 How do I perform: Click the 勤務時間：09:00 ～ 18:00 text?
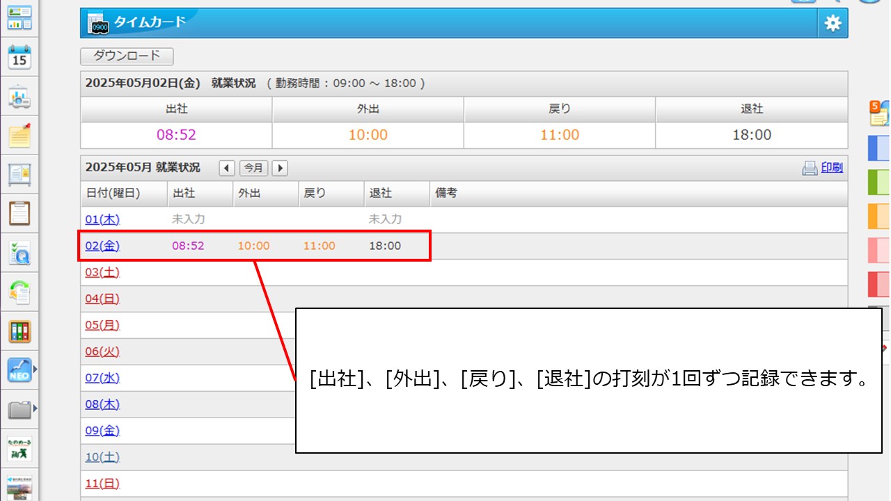tap(347, 83)
